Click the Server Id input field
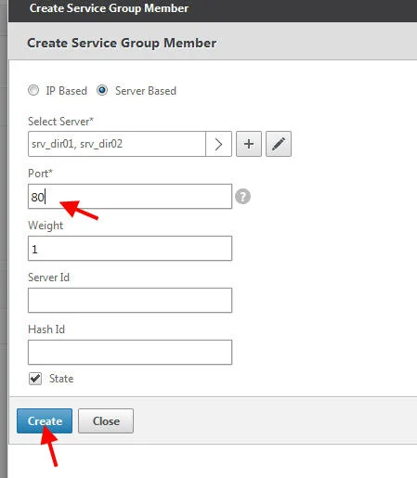Screen dimensions: 417x478 click(x=130, y=301)
